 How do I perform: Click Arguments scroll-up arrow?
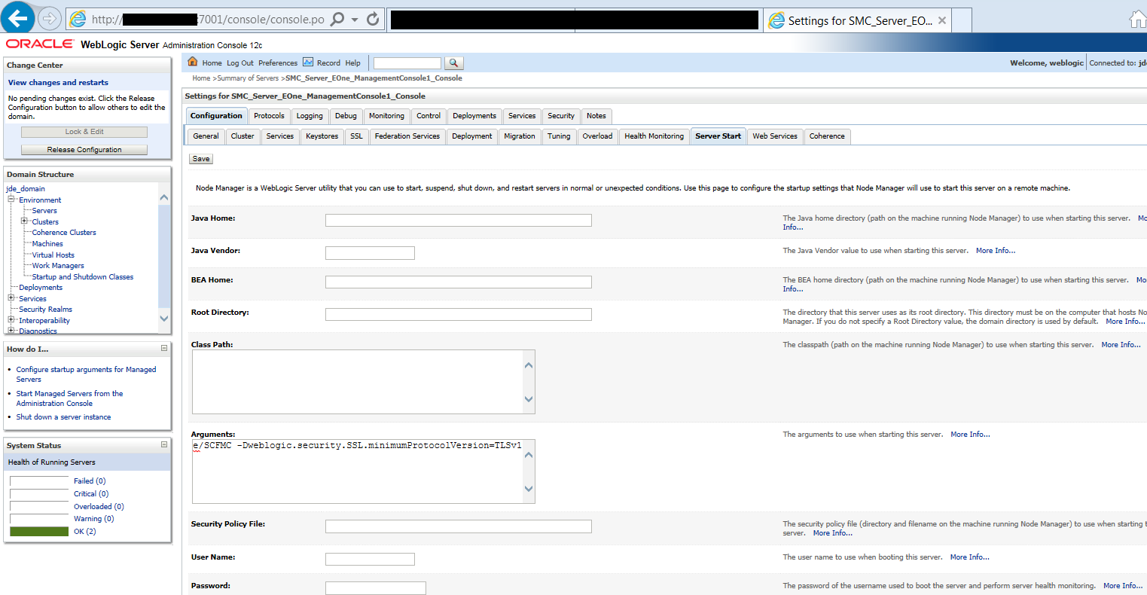coord(529,455)
